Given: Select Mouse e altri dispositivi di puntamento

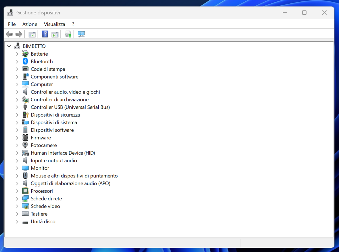Looking at the screenshot, I should coord(74,176).
